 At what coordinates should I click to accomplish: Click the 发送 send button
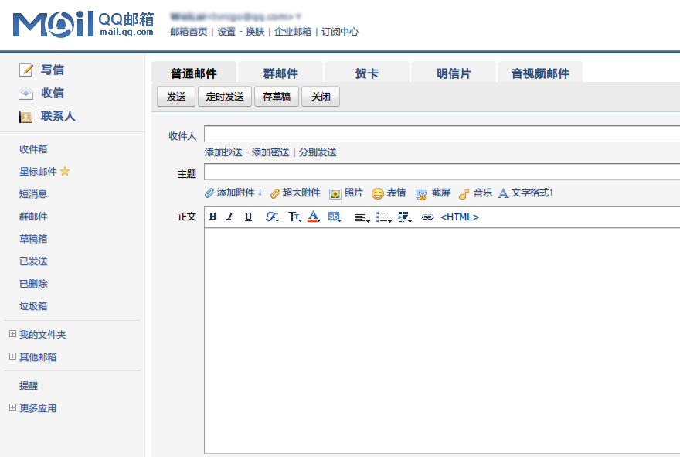click(176, 96)
